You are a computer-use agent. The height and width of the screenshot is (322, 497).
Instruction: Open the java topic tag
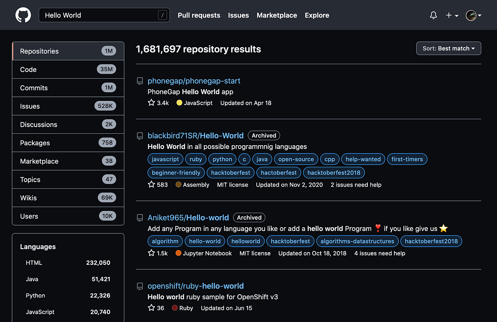click(x=262, y=159)
